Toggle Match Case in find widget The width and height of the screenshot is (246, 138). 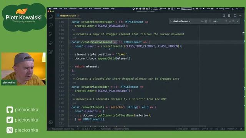202,21
